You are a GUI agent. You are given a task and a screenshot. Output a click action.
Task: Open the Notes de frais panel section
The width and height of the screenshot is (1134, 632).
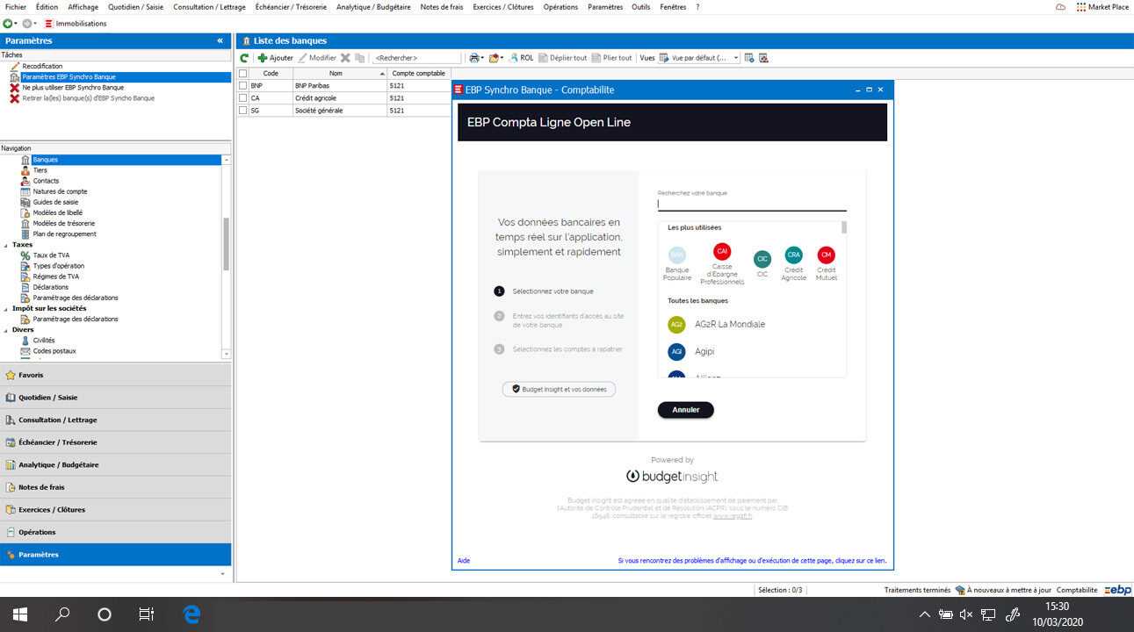pyautogui.click(x=115, y=487)
